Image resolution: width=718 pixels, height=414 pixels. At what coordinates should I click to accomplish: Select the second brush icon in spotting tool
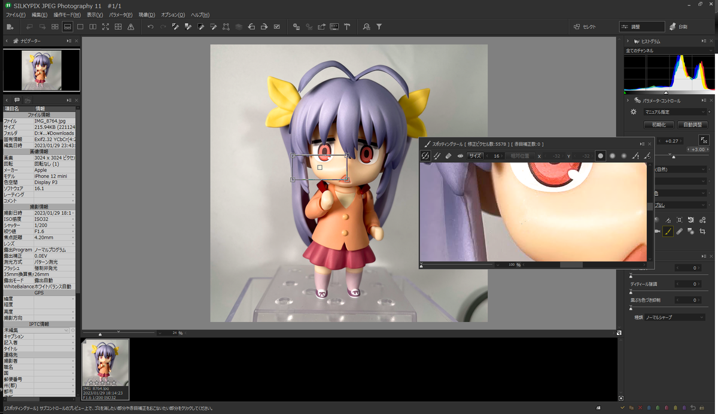click(437, 156)
